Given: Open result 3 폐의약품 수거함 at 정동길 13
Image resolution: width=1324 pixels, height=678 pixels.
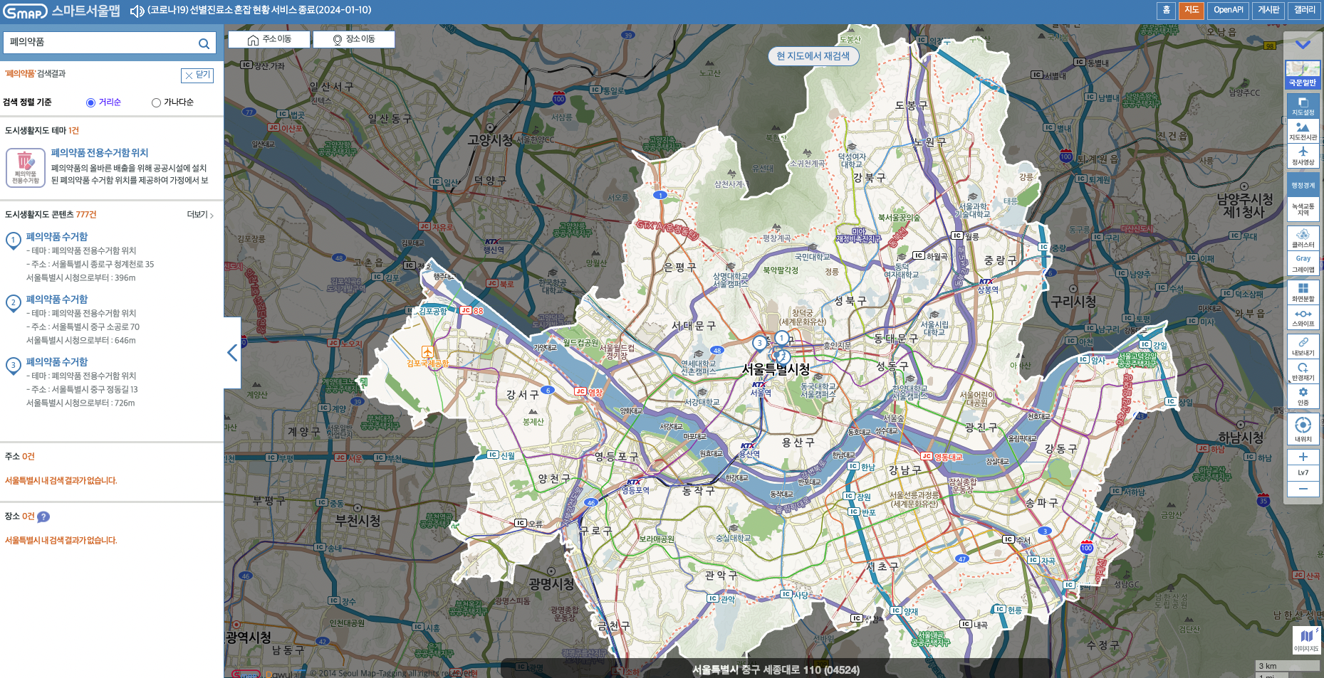Looking at the screenshot, I should click(57, 362).
